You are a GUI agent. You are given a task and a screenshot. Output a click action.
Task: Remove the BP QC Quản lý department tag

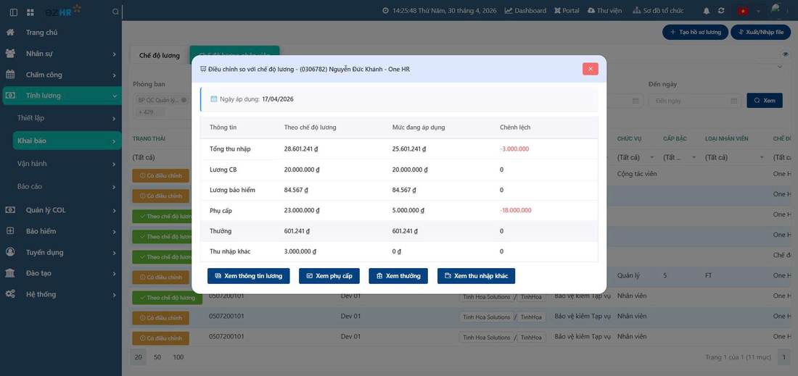coord(184,100)
